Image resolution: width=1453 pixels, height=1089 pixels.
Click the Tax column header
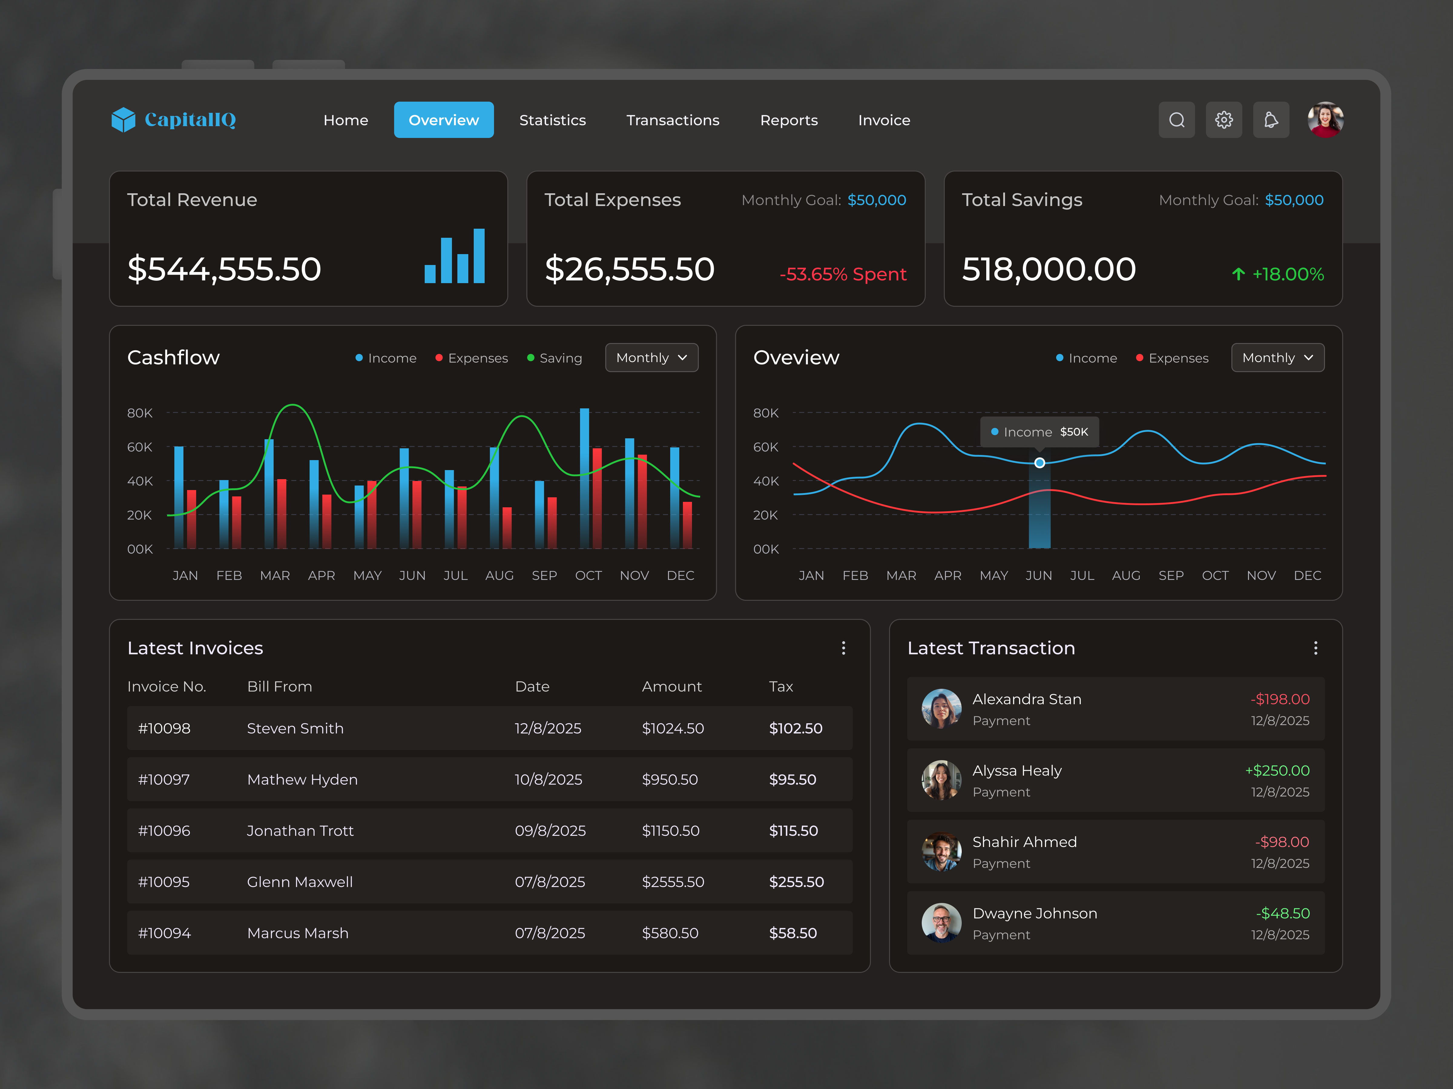(x=781, y=687)
